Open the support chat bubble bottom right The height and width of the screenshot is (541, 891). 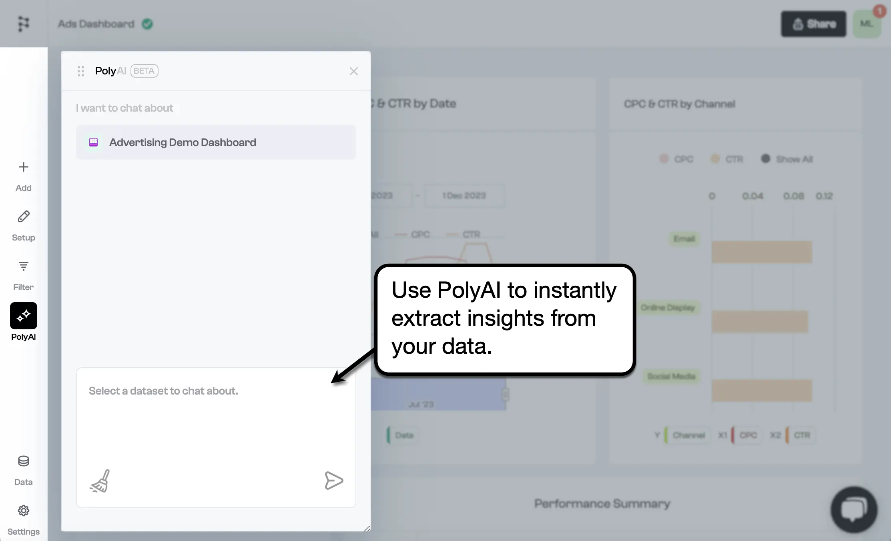point(854,510)
